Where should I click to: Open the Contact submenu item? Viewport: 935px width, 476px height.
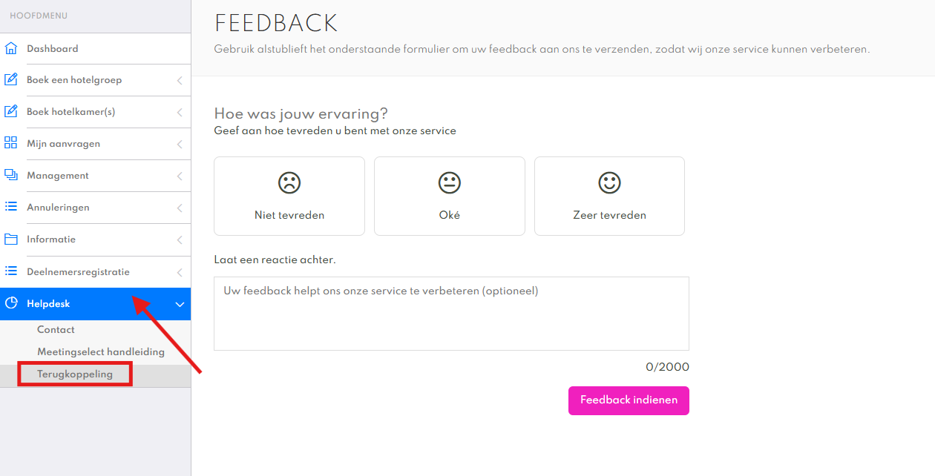pos(56,330)
